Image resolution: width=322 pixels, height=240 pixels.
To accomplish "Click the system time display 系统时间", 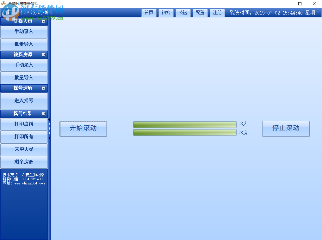I will (275, 13).
